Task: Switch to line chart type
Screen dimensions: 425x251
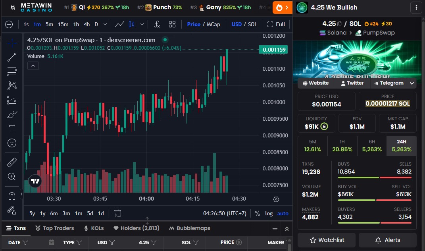Action: click(x=119, y=24)
